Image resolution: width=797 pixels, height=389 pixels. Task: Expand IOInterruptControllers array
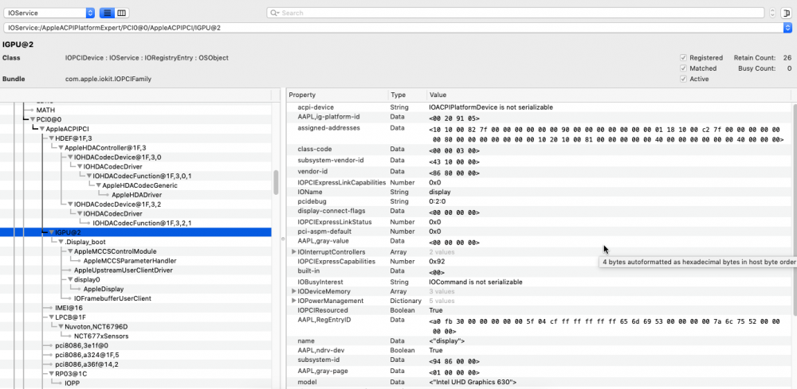(x=294, y=252)
